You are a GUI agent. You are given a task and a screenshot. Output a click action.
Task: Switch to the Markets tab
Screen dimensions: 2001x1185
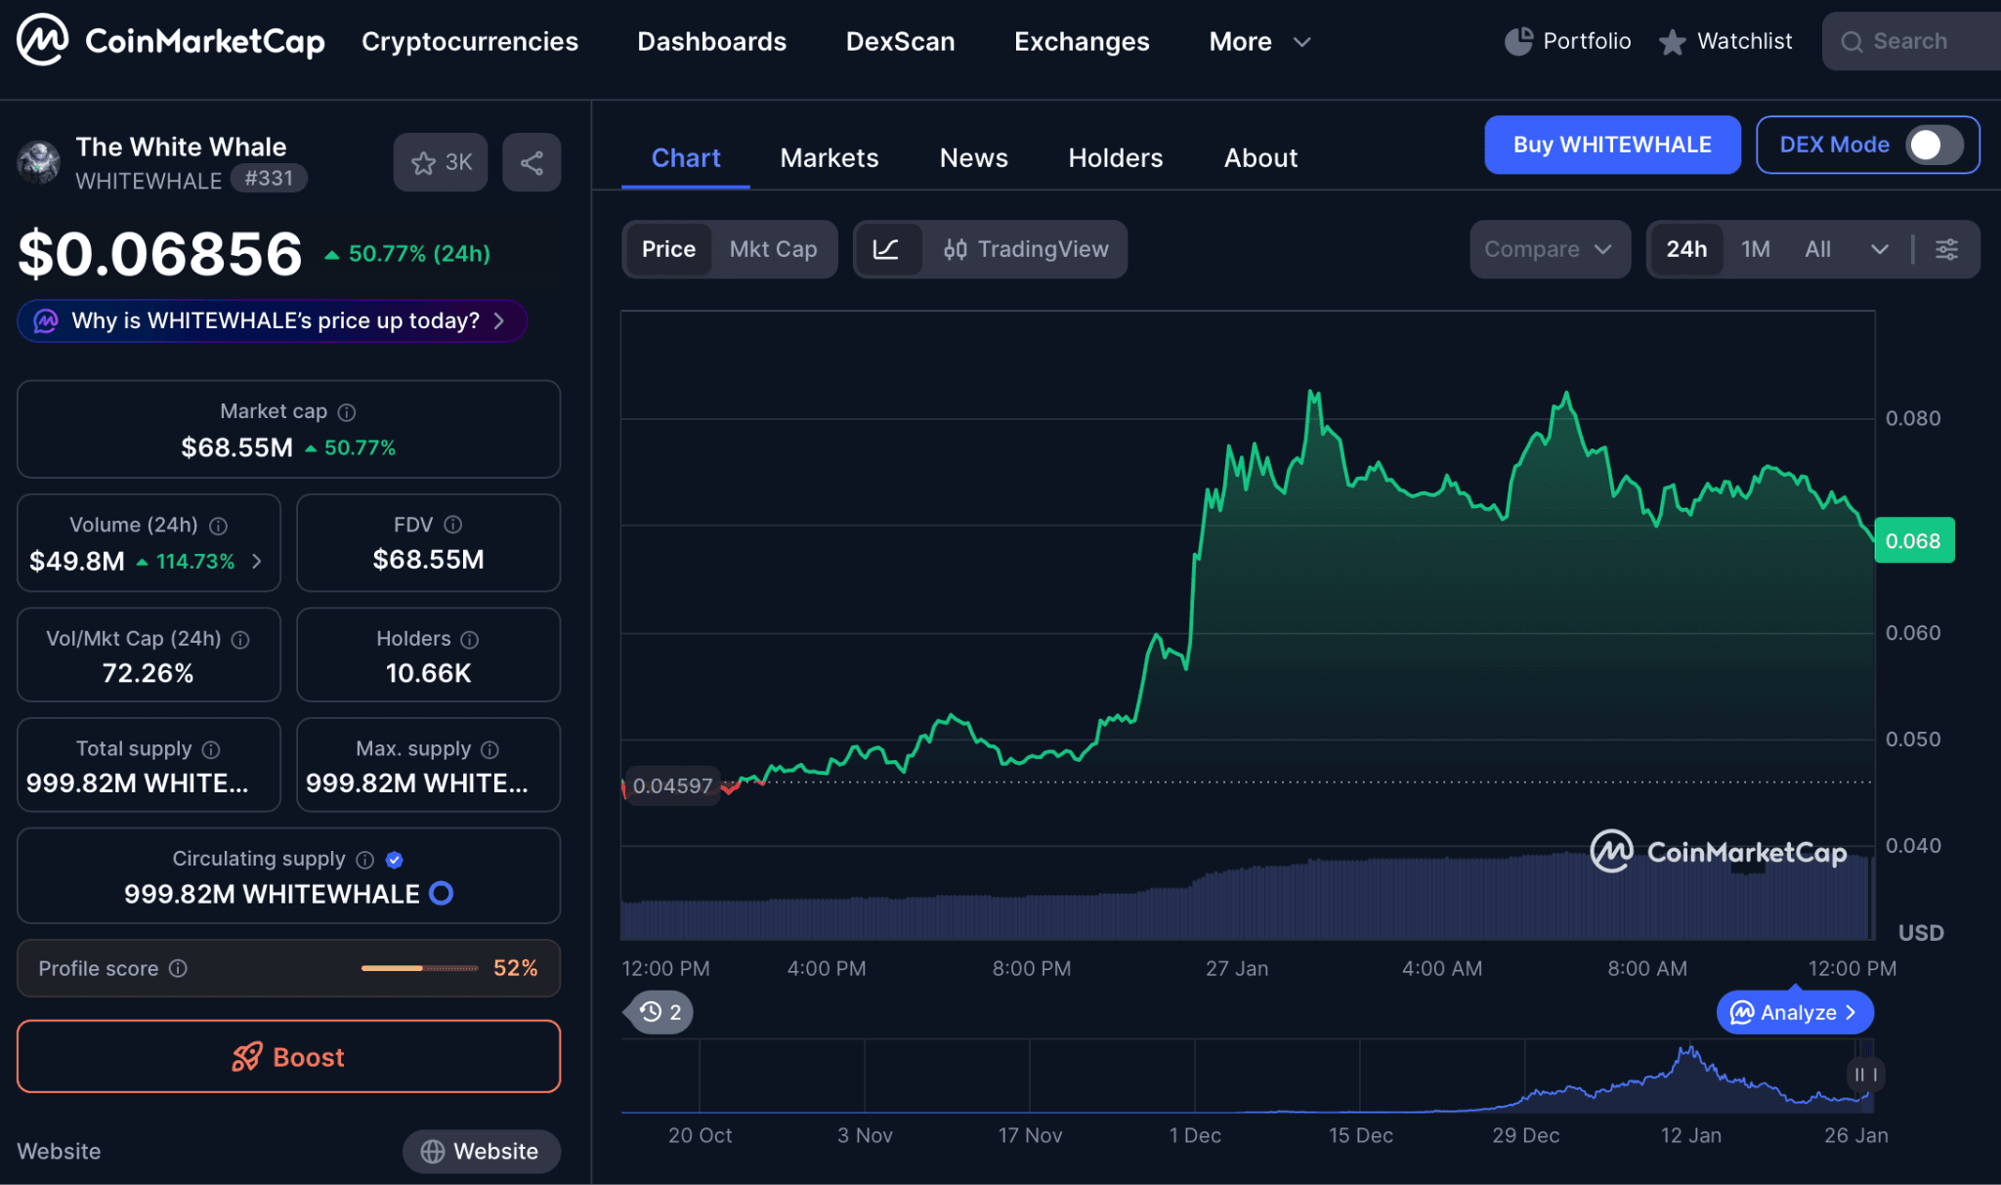point(829,158)
